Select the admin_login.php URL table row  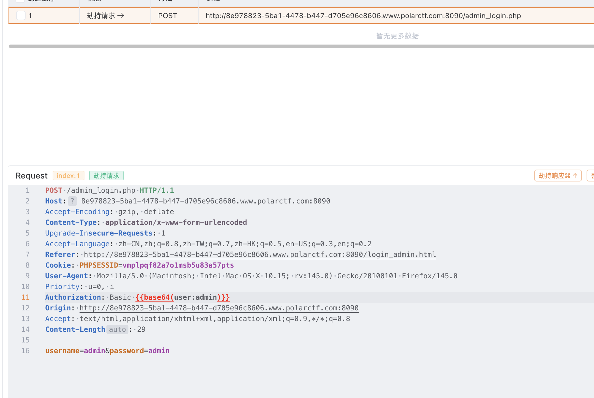pyautogui.click(x=363, y=16)
